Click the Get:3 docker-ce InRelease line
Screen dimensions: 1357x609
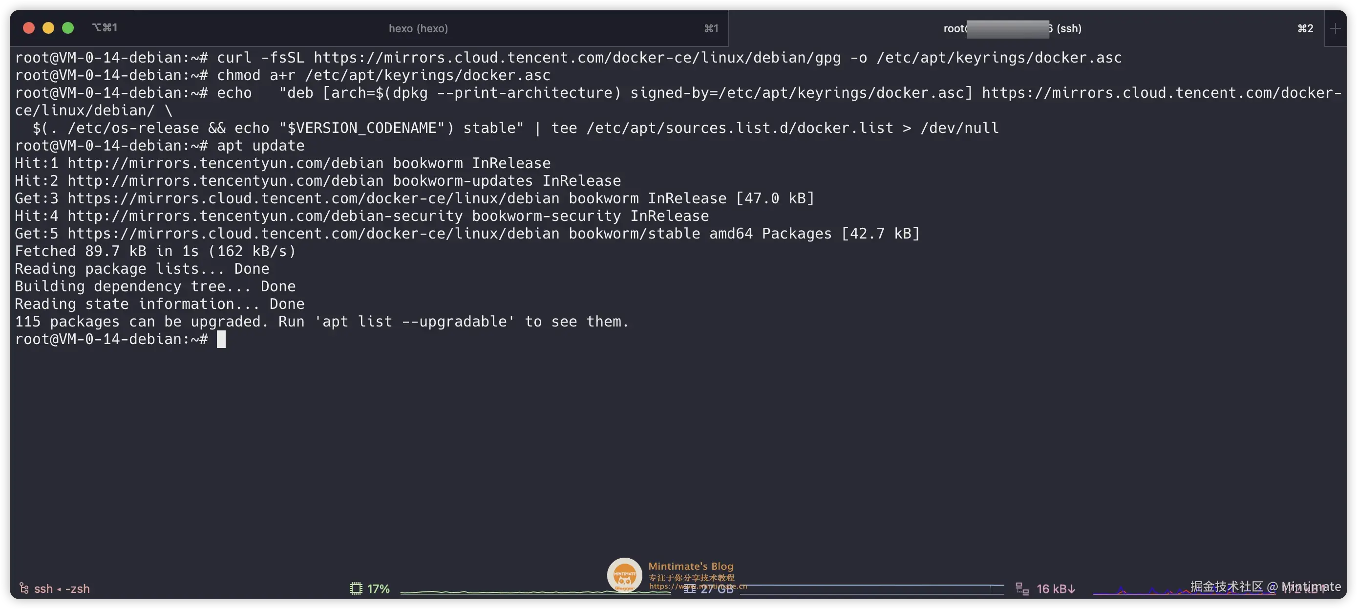tap(415, 198)
